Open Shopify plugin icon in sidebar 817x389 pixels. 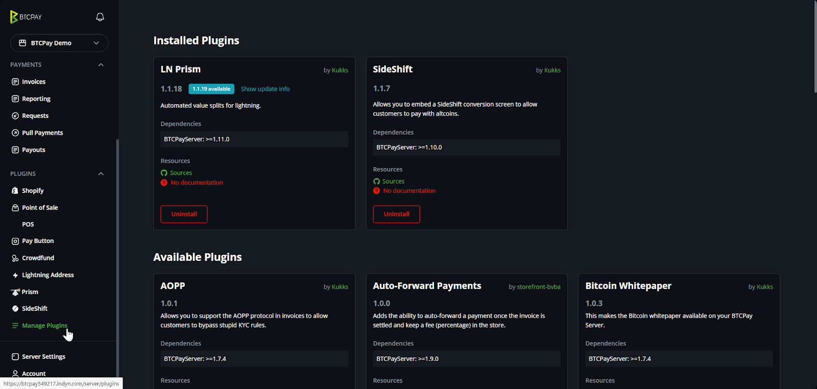pos(15,190)
